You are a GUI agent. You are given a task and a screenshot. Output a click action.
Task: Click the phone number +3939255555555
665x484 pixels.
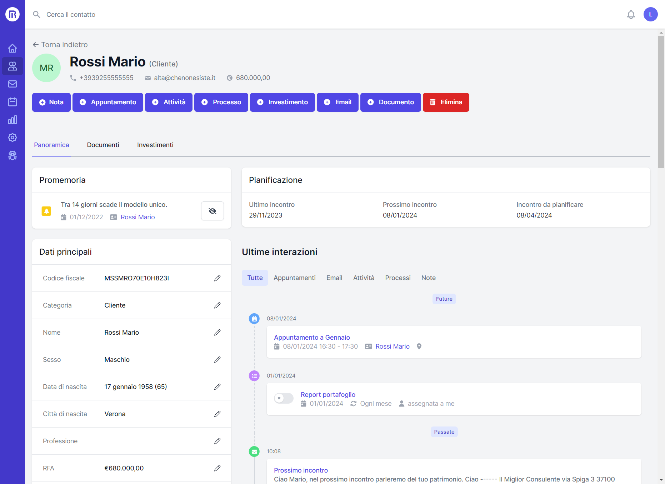pos(106,78)
